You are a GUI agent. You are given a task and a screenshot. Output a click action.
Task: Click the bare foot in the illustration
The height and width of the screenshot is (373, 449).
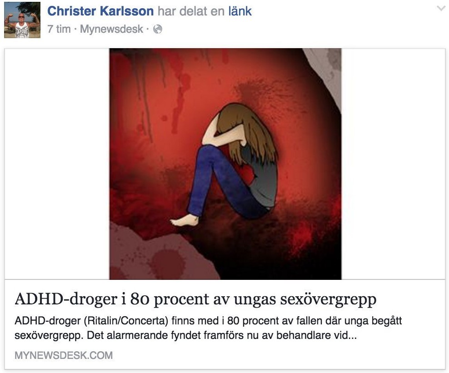(x=185, y=220)
